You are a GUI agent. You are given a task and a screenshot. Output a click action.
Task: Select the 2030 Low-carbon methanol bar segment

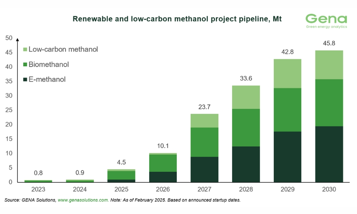[329, 65]
